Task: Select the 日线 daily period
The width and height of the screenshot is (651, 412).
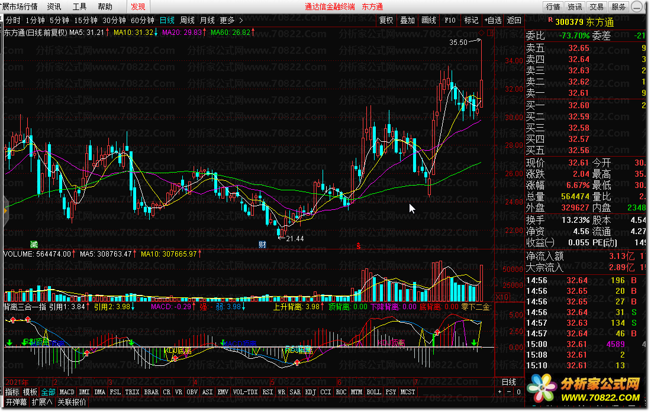Action: point(167,20)
